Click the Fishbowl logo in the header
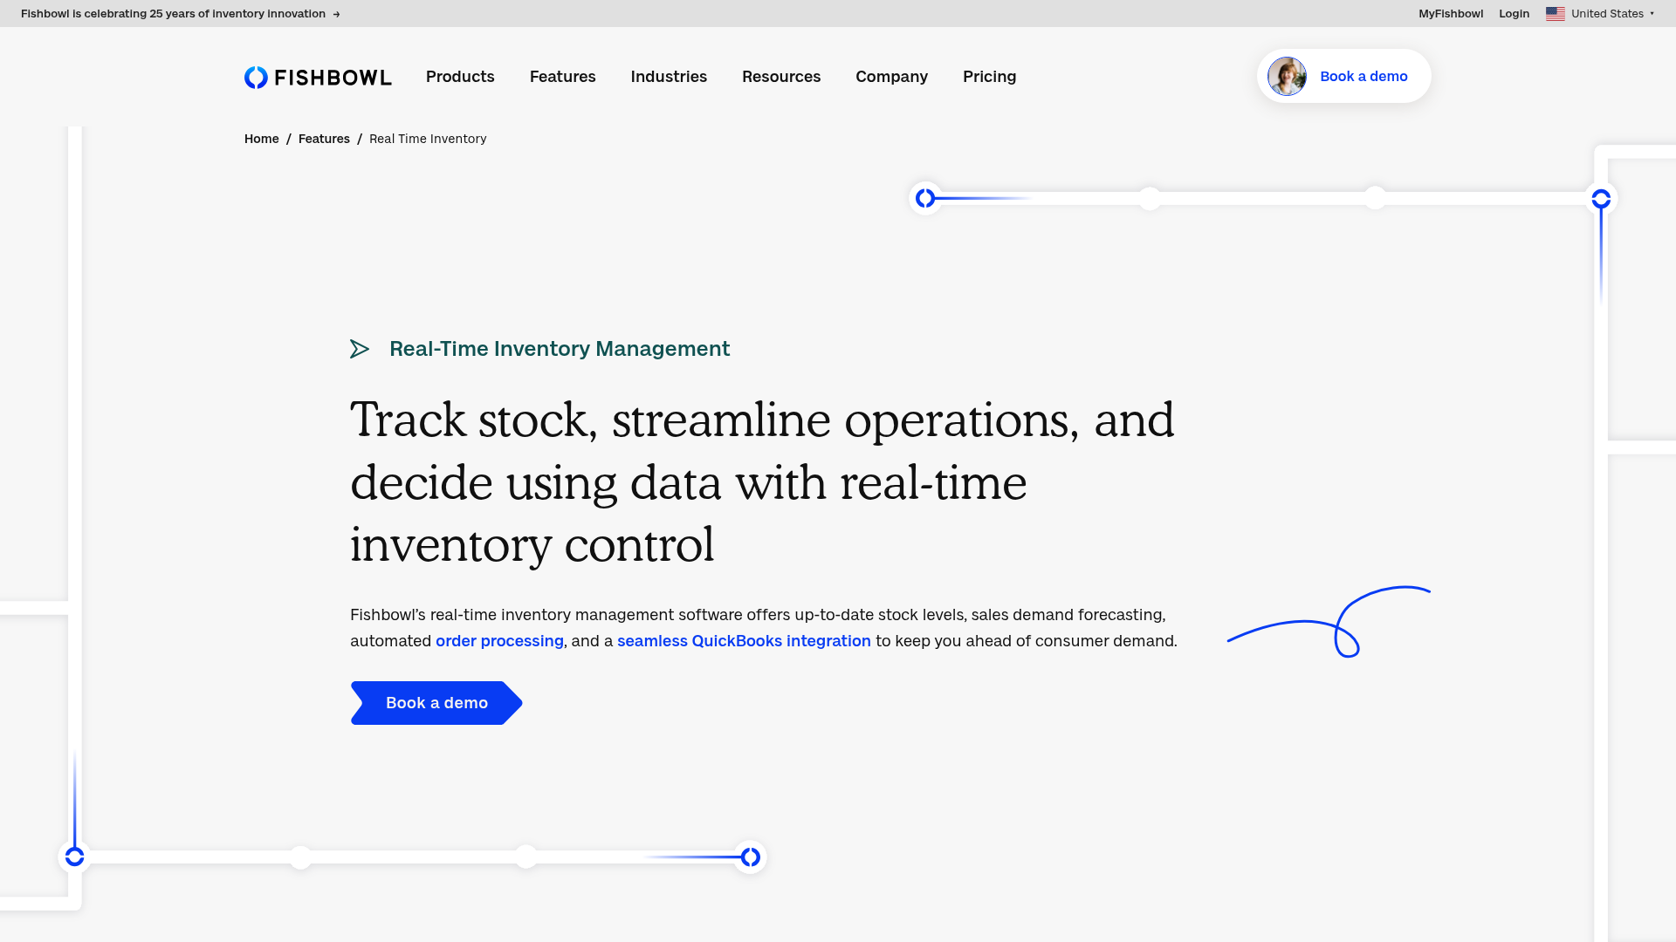The image size is (1676, 942). (x=318, y=77)
